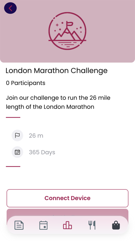This screenshot has width=135, height=241.
Task: Open the calendar schedule nav icon
Action: pyautogui.click(x=43, y=225)
